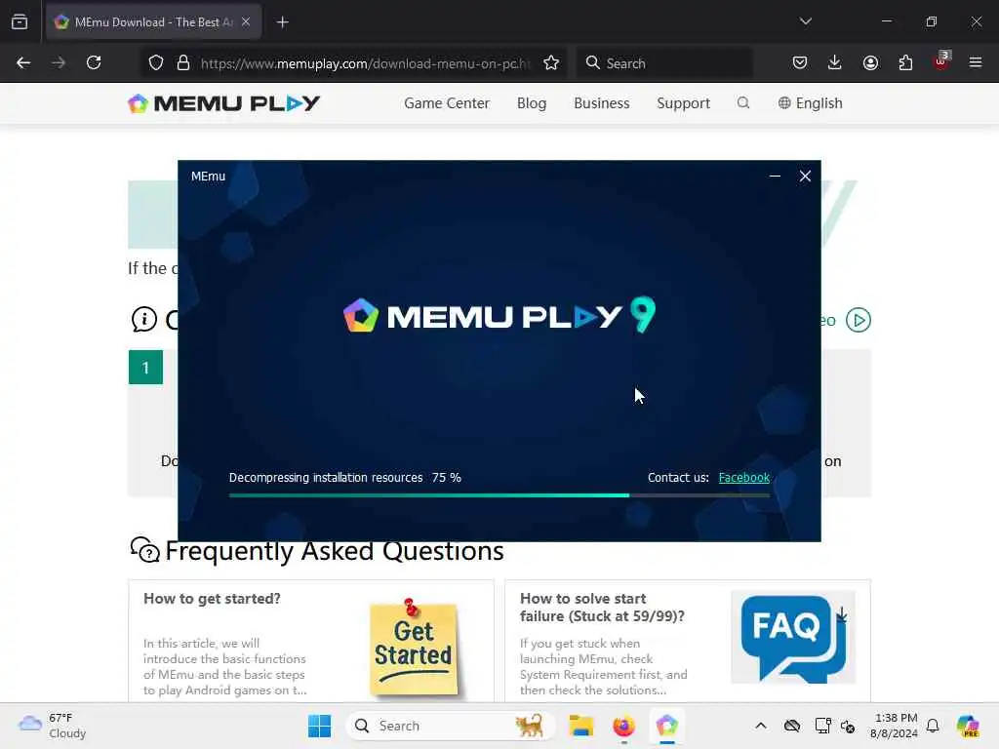This screenshot has height=749, width=999.
Task: Bookmark this page with the star icon
Action: 551,62
